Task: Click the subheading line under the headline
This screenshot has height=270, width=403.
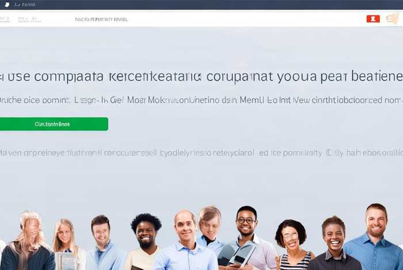Action: coord(201,100)
